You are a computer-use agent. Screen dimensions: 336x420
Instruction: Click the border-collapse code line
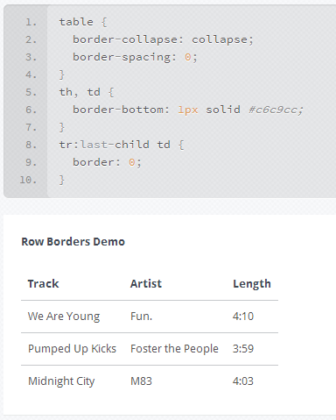[x=163, y=39]
